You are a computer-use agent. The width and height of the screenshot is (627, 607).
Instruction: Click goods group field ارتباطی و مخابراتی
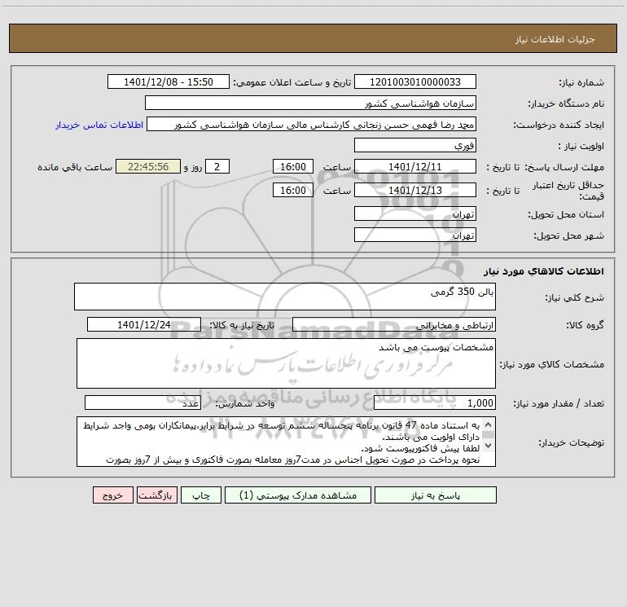(x=394, y=324)
